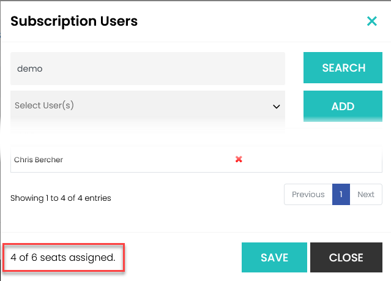391x281 pixels.
Task: Close the Subscription Users dialog with the X icon
Action: click(371, 21)
